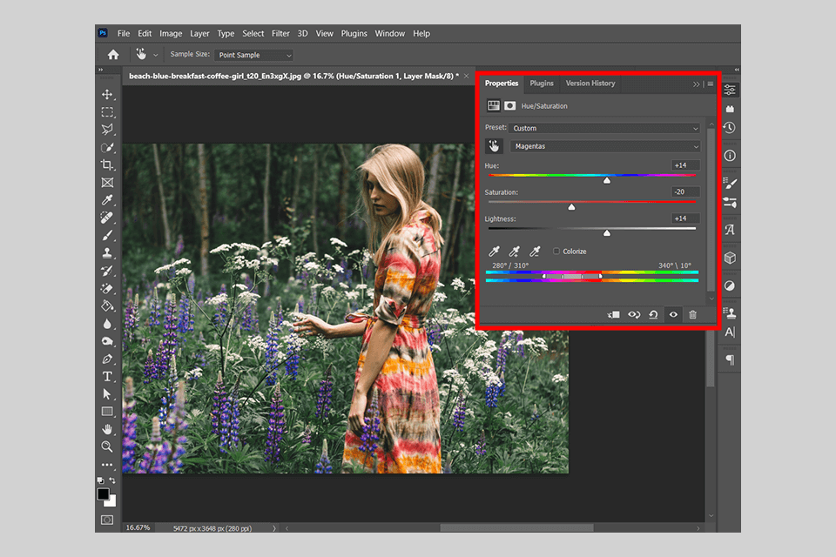Delete the adjustment layer with the trash icon
This screenshot has width=836, height=557.
tap(692, 314)
